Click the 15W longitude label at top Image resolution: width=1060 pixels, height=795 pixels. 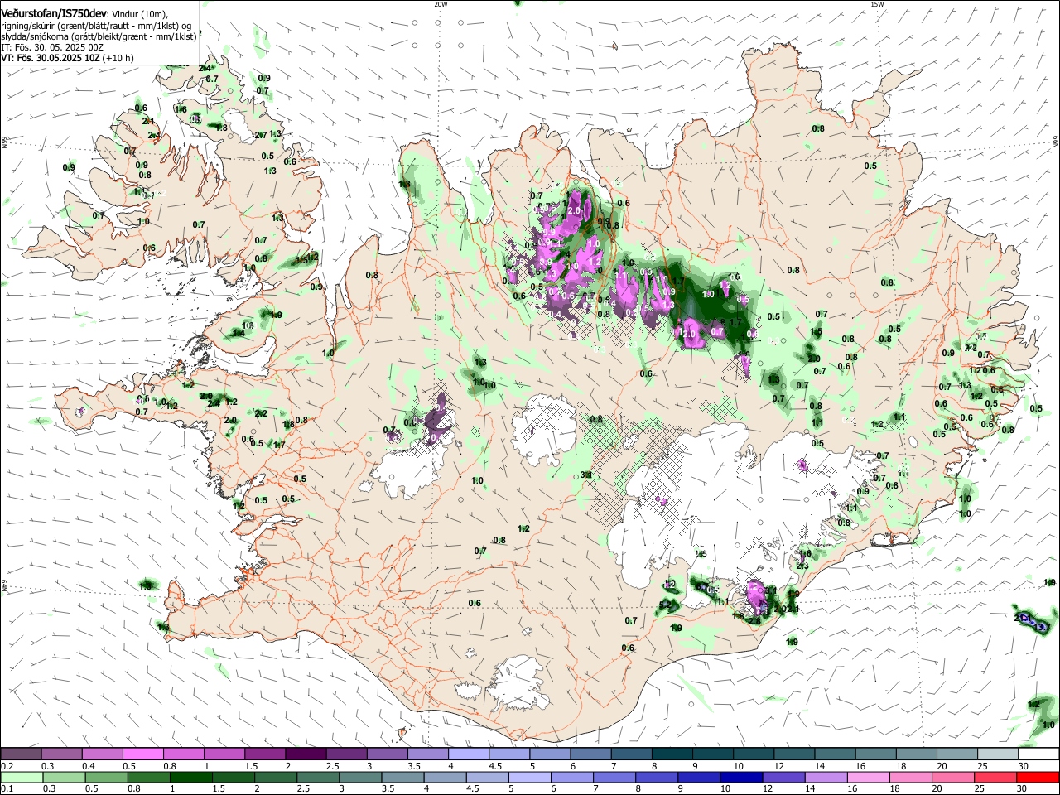(877, 3)
